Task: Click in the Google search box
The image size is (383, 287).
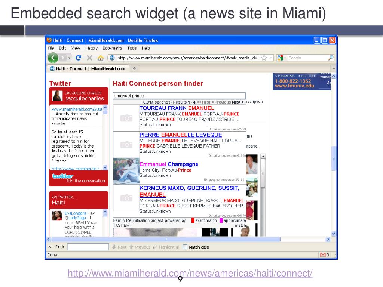Action: click(307, 58)
